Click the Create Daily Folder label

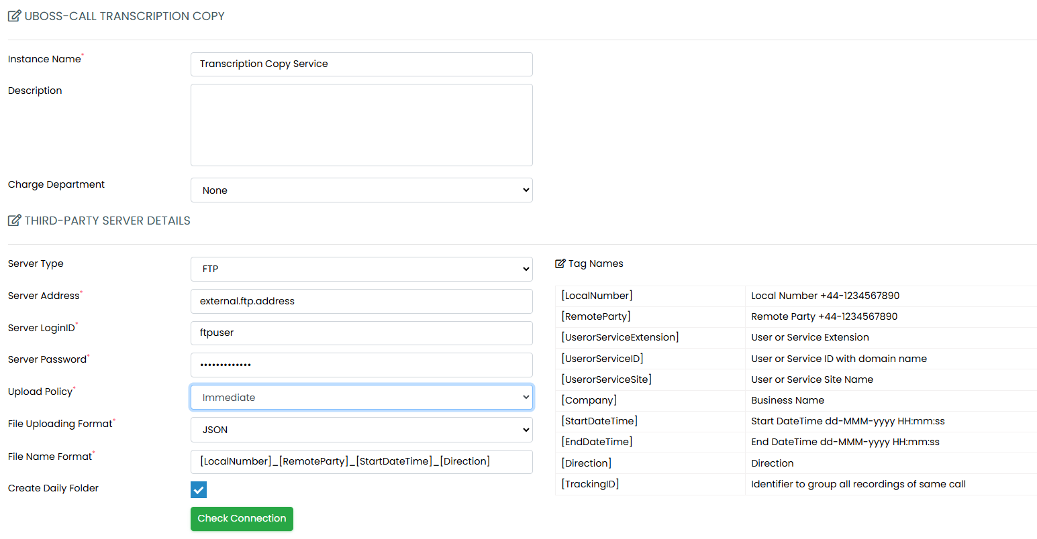pyautogui.click(x=53, y=488)
